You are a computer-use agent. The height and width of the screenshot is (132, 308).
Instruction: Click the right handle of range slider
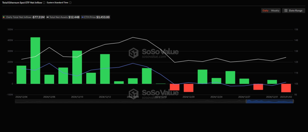(x=293, y=101)
